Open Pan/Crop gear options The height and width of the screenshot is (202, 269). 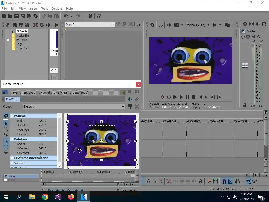click(6, 116)
